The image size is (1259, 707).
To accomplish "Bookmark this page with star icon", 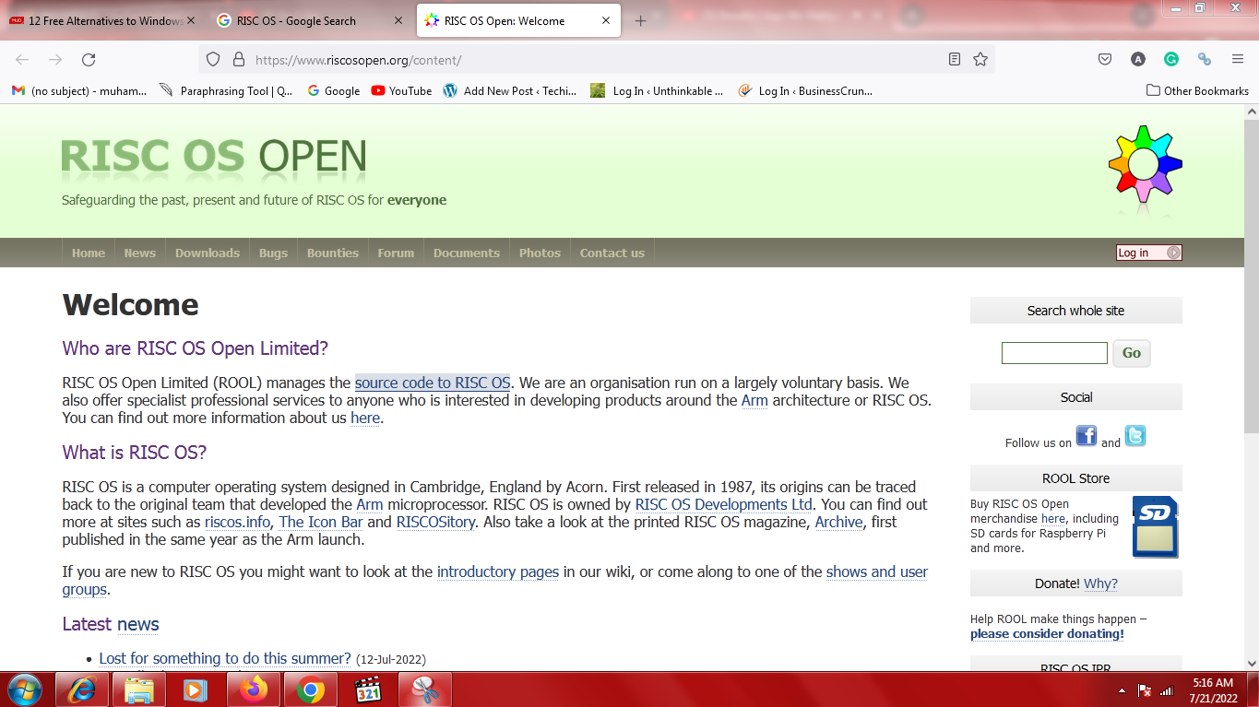I will tap(980, 59).
